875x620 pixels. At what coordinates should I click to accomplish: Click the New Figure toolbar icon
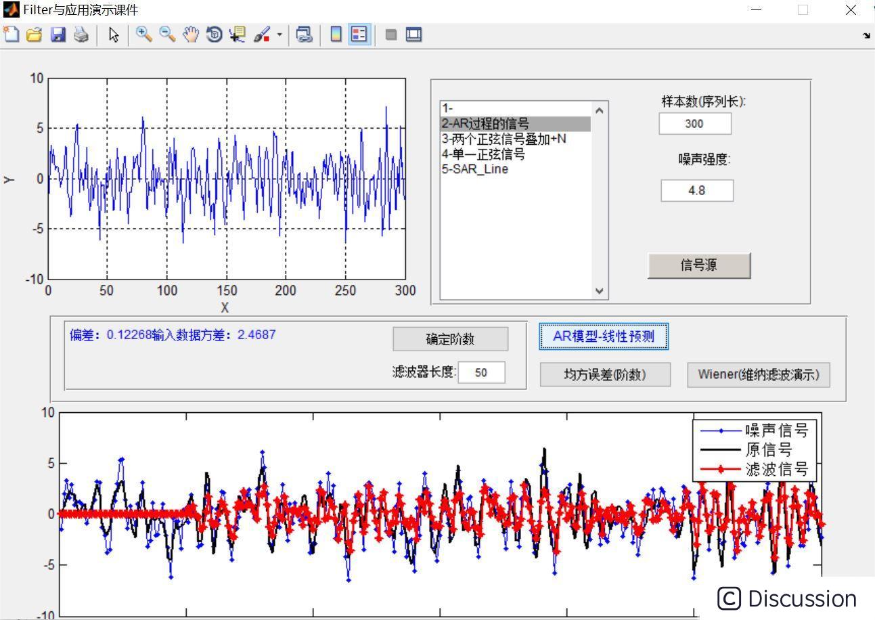(12, 35)
